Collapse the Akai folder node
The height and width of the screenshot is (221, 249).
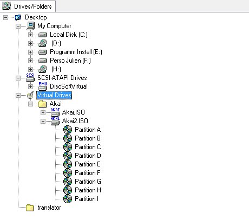30,104
